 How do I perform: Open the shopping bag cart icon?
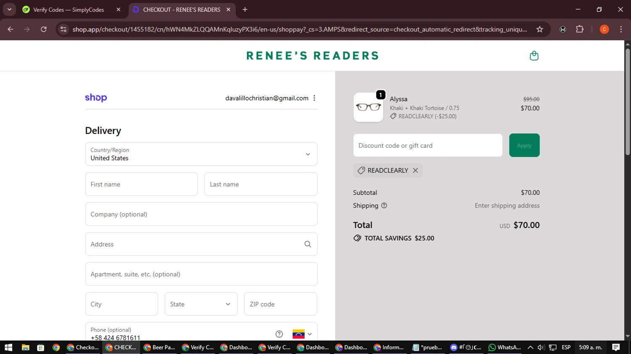click(x=534, y=55)
